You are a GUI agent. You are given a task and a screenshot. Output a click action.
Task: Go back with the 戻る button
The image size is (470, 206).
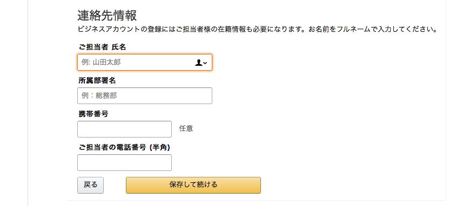[91, 185]
